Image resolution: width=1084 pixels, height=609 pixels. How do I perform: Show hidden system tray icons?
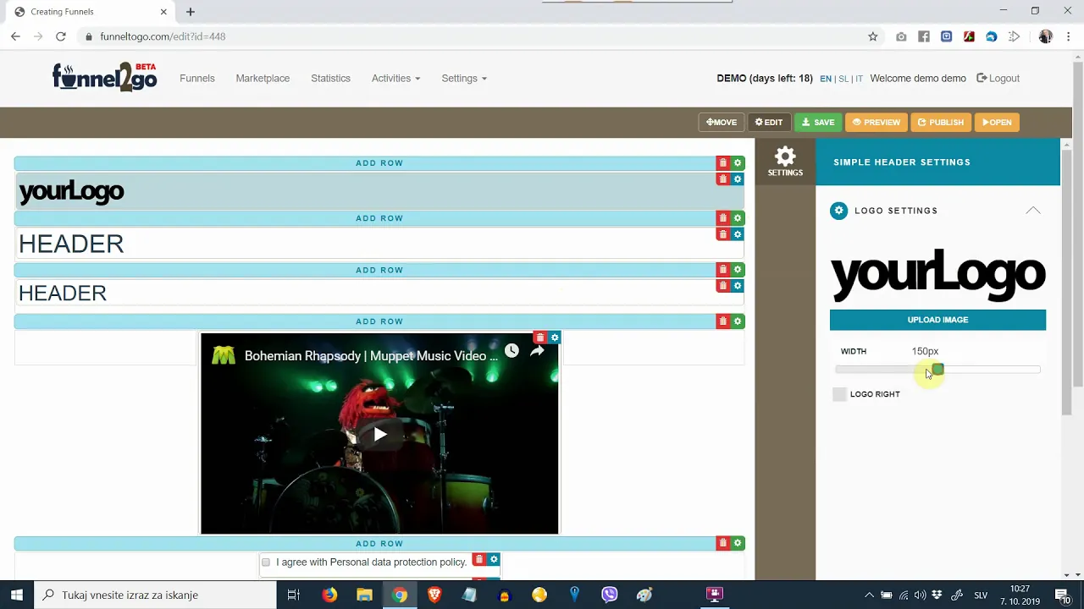[x=868, y=595]
